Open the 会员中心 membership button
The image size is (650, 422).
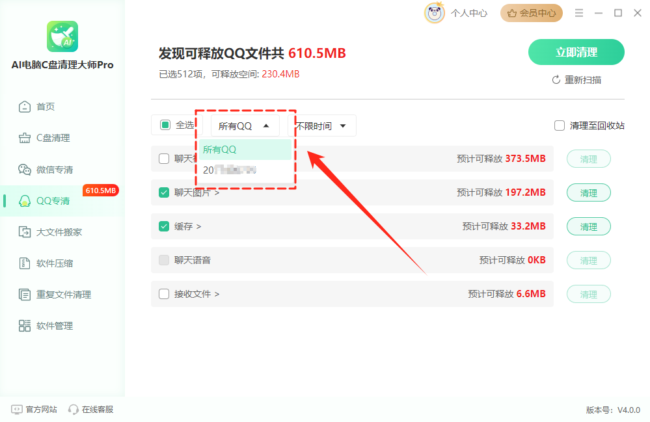532,13
